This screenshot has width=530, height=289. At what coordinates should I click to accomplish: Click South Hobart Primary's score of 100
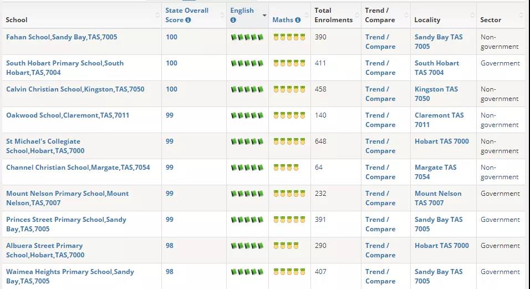click(171, 63)
